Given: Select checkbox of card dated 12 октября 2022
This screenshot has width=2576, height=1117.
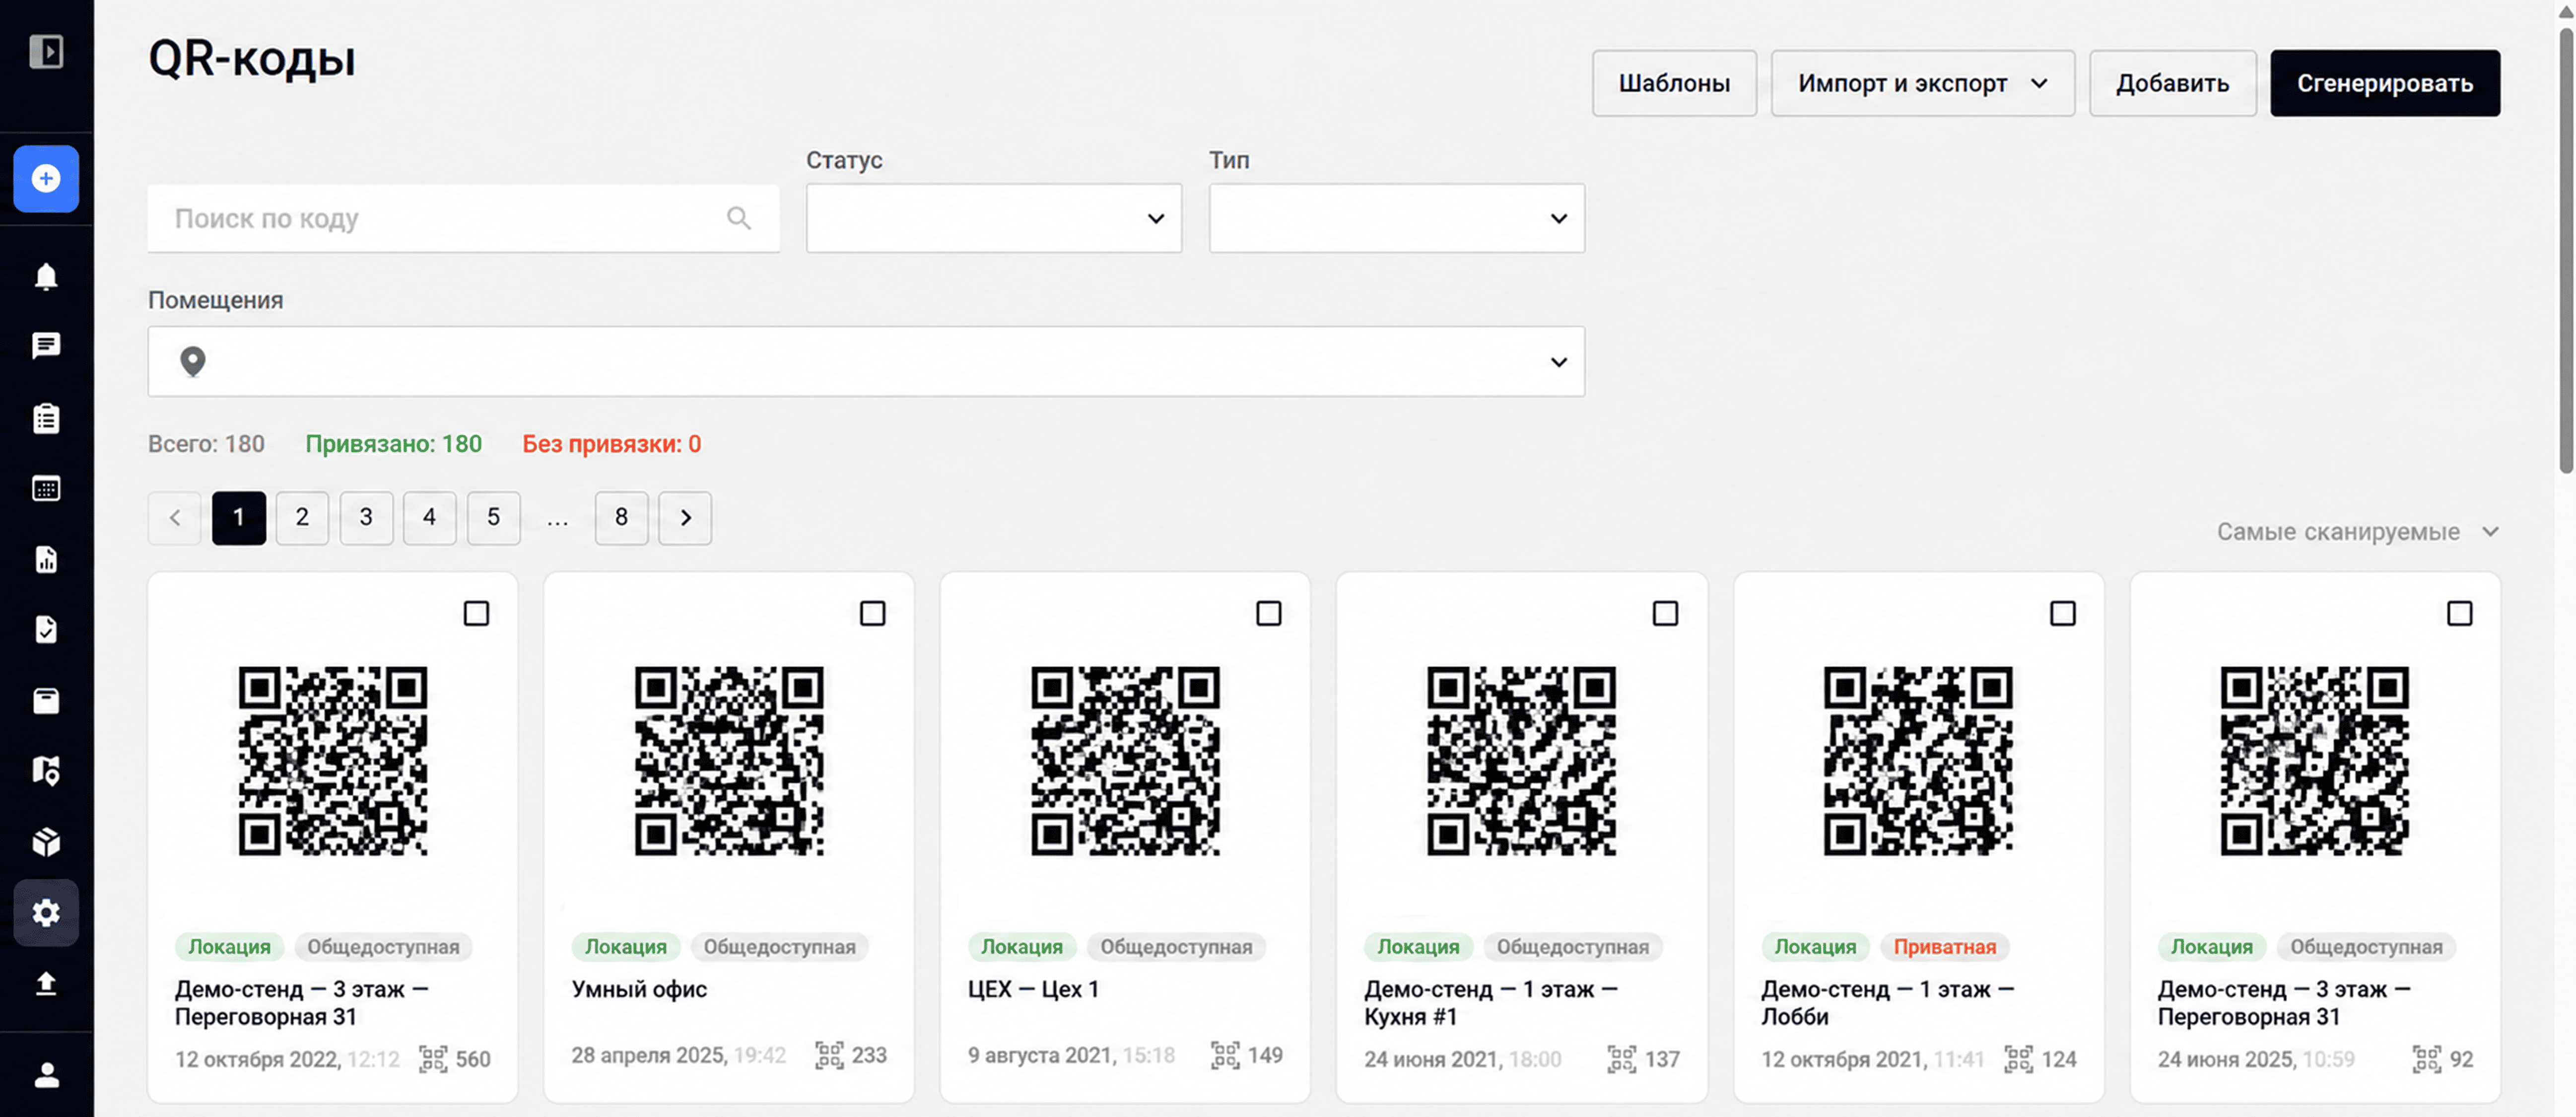Looking at the screenshot, I should click(477, 613).
